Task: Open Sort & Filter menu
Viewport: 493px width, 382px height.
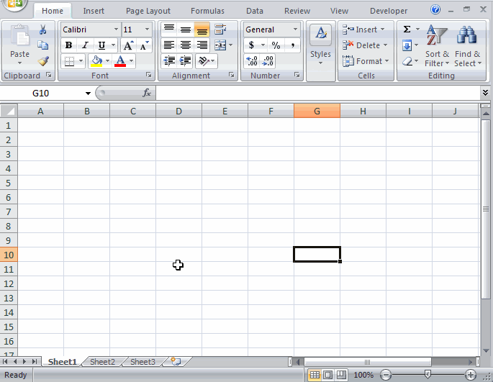Action: point(437,46)
